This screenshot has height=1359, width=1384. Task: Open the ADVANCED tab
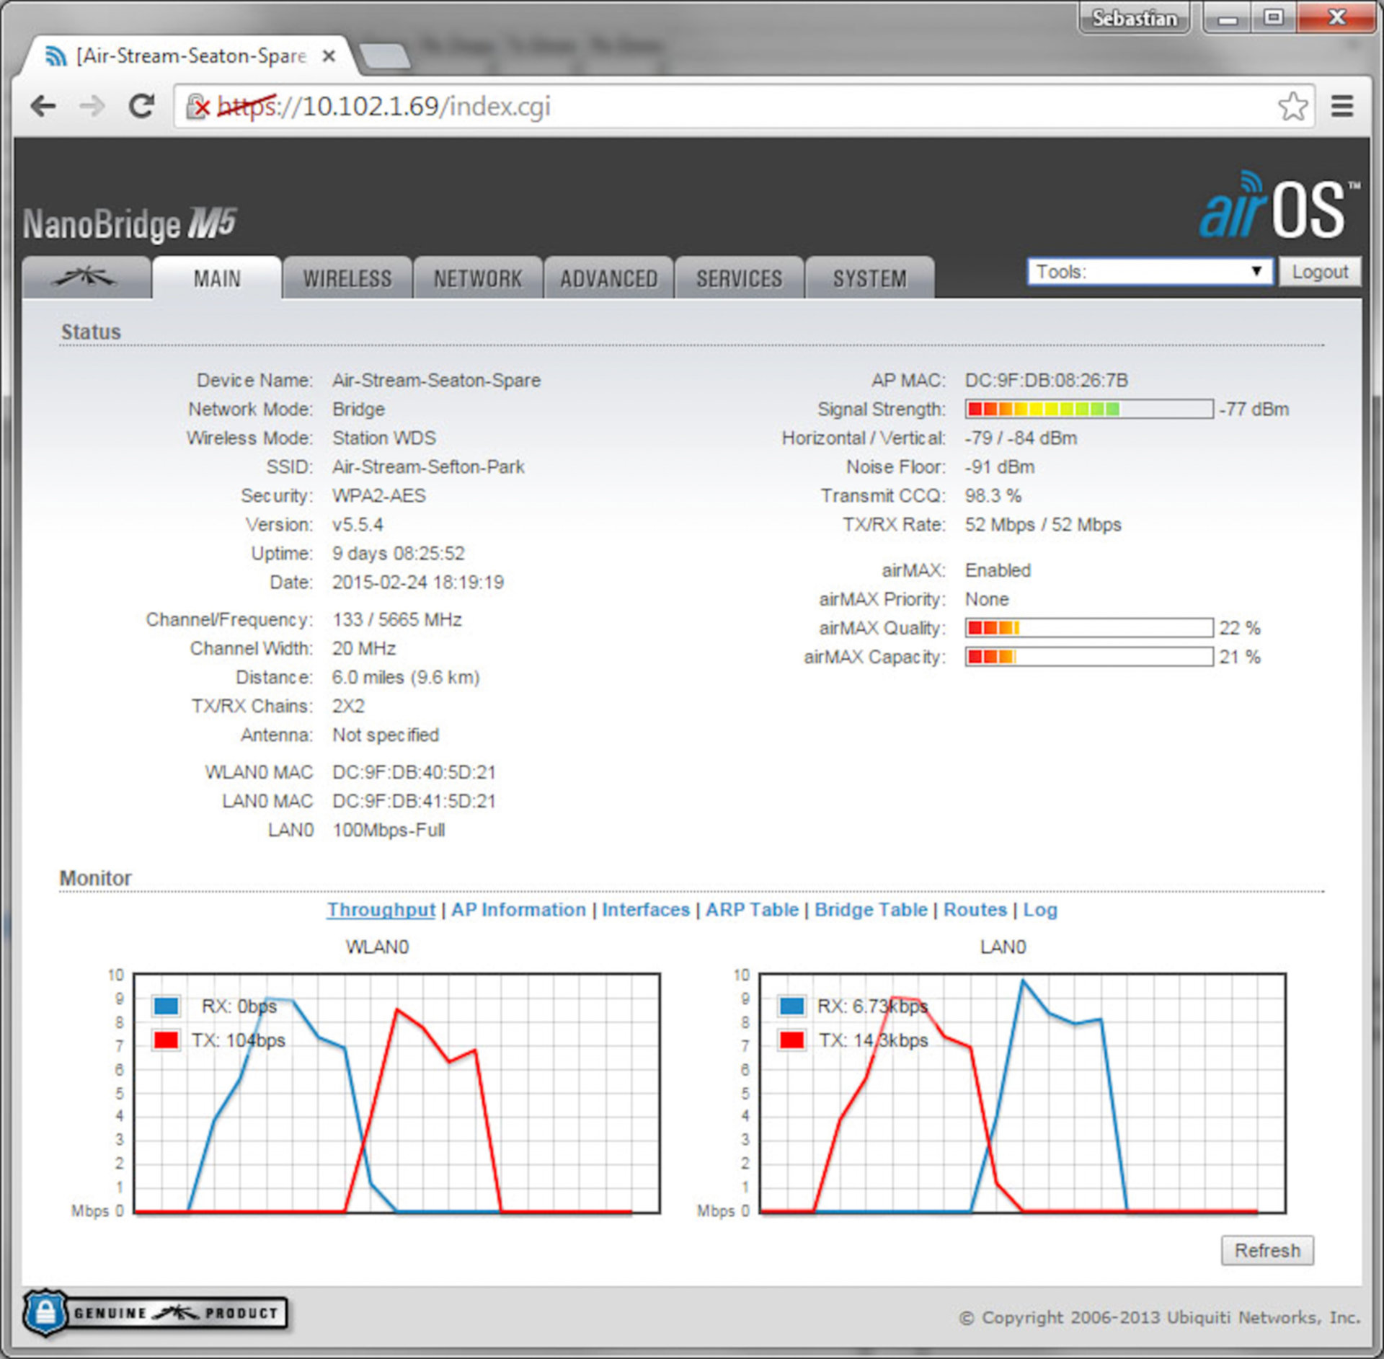point(609,278)
